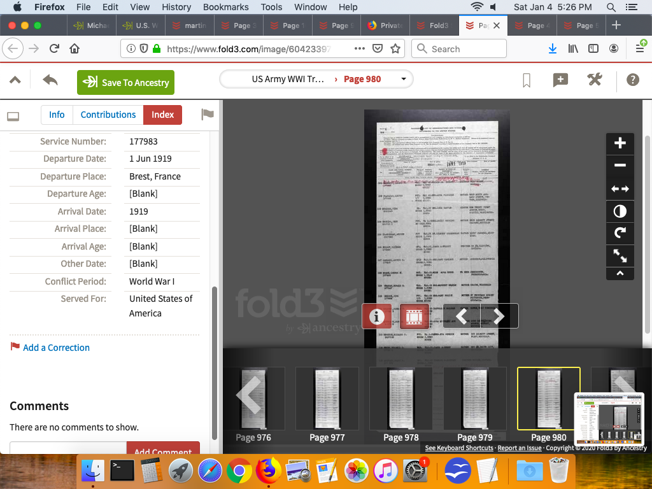Open the Page 980 breadcrumb dropdown
The width and height of the screenshot is (652, 489).
click(403, 80)
